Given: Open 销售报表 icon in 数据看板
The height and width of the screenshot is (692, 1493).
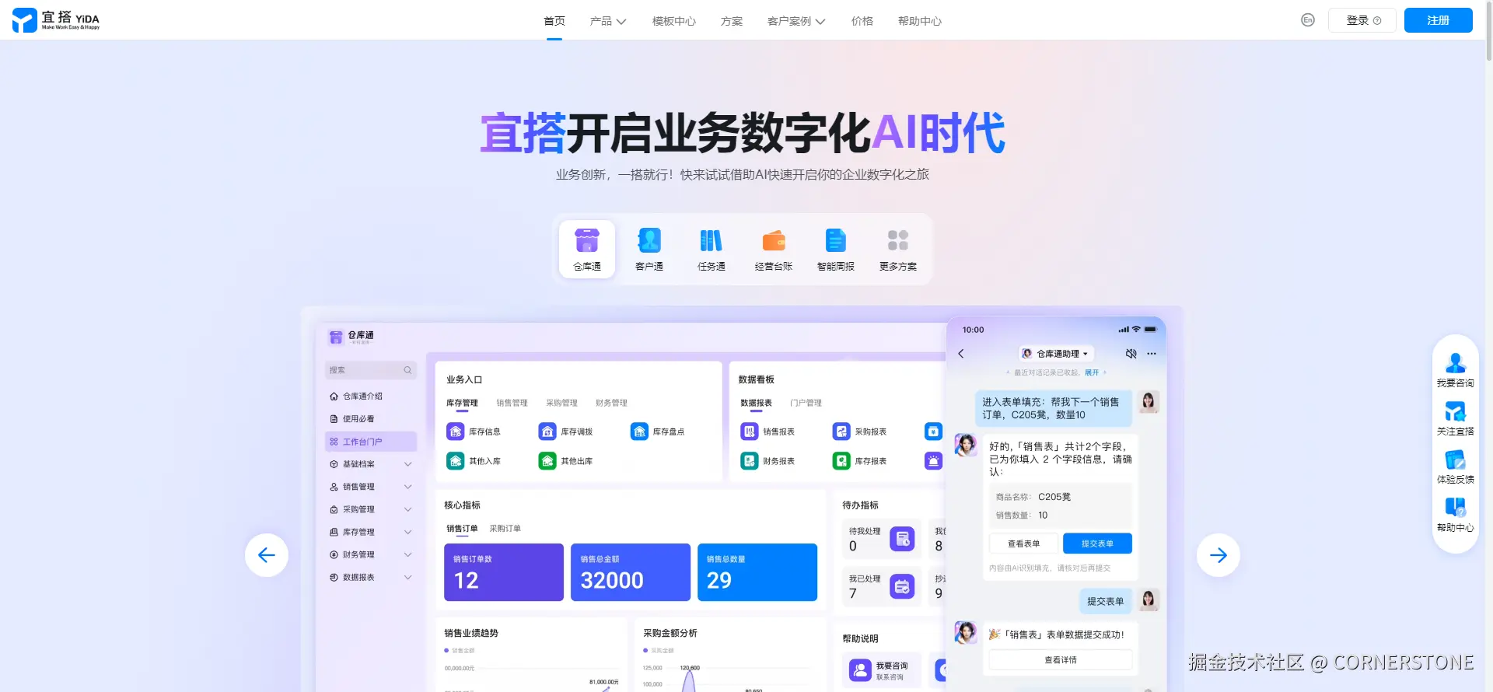Looking at the screenshot, I should point(750,432).
